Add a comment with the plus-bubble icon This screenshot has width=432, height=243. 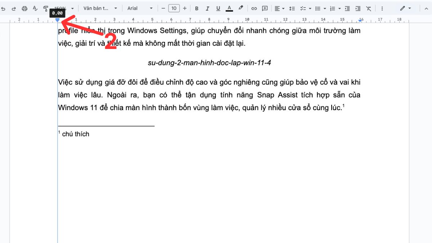click(265, 8)
